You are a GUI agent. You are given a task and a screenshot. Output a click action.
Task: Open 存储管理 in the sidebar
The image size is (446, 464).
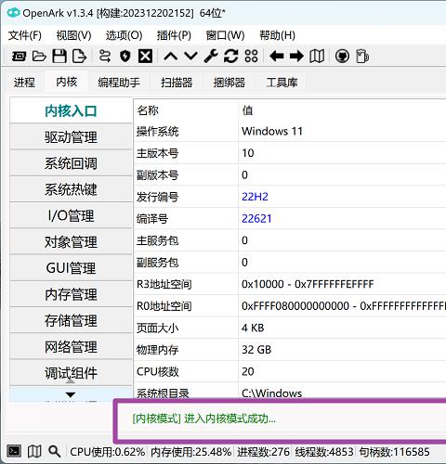(71, 320)
